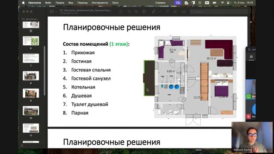Click the zoom in magnifier icon
Viewport: 274px width, 154px height.
[x=136, y=12]
